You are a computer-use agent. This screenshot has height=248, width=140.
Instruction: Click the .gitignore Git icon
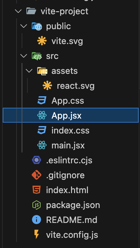[37, 175]
